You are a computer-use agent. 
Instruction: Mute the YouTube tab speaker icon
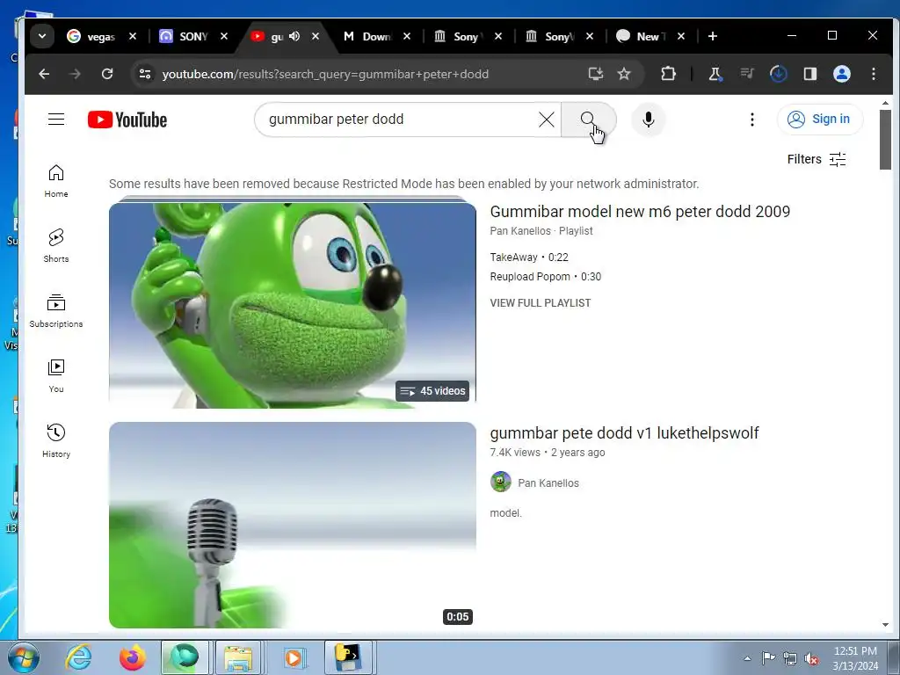294,36
